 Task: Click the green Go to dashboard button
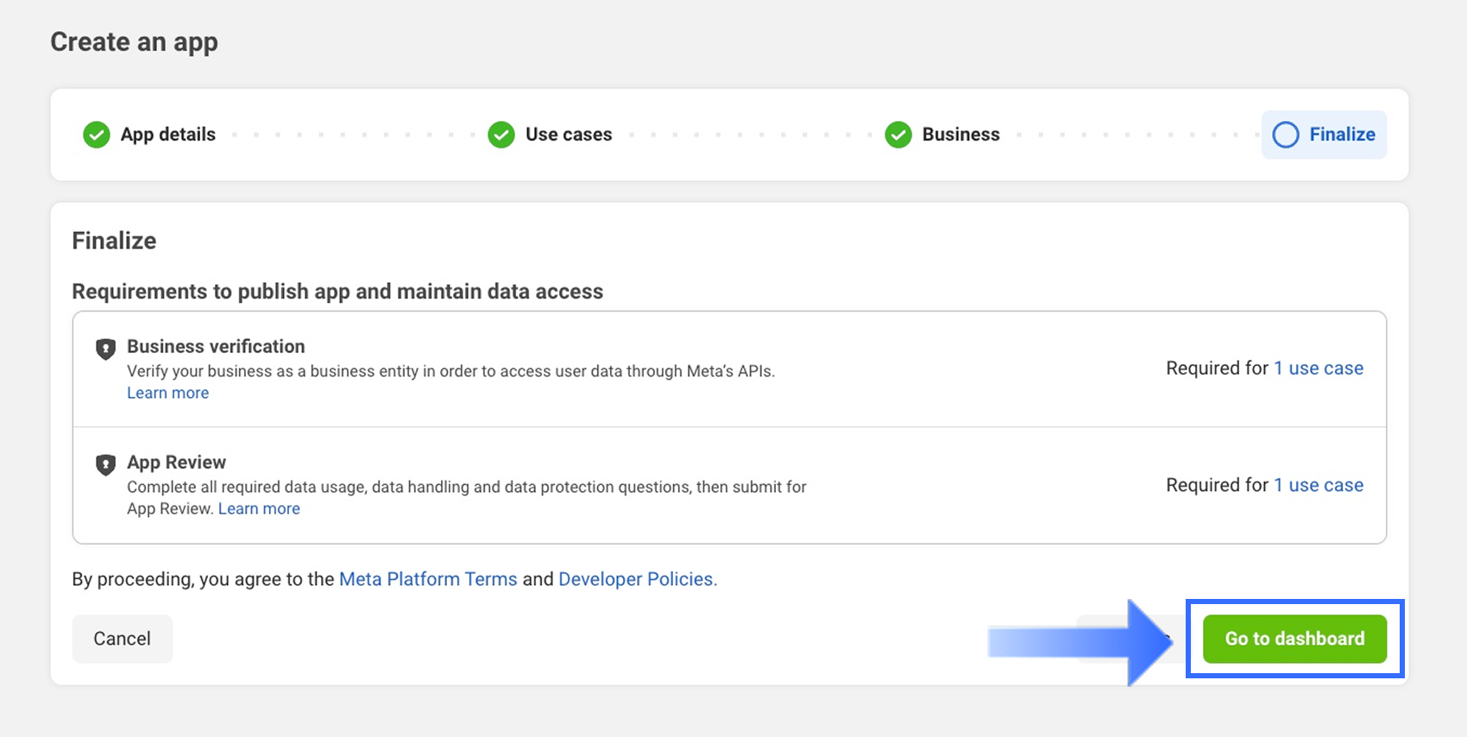point(1294,639)
